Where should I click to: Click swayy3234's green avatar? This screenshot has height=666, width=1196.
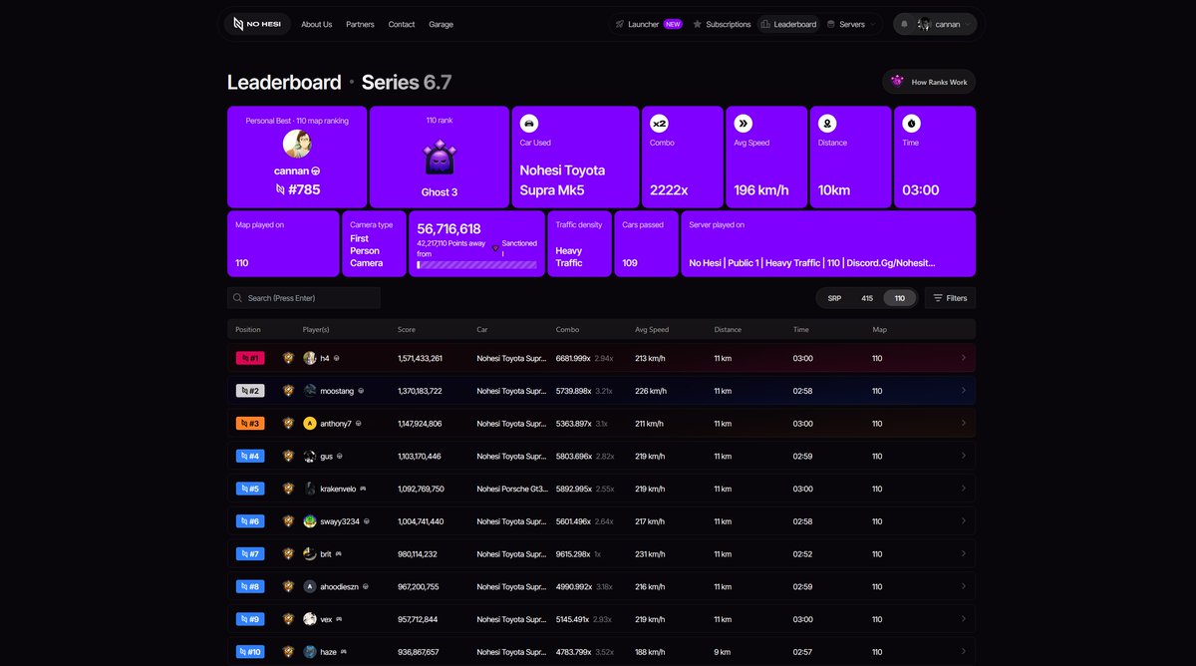(x=310, y=521)
